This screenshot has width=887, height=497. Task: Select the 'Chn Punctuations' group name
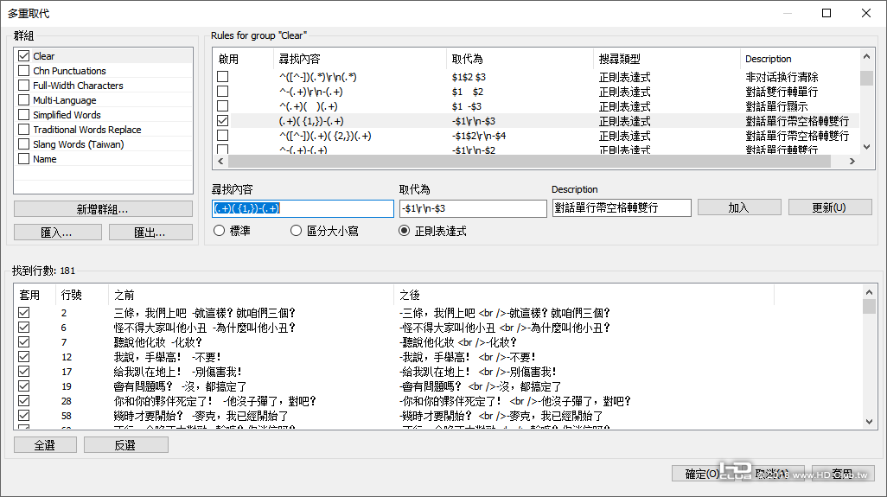pyautogui.click(x=69, y=71)
